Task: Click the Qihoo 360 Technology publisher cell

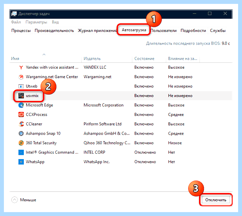Action: (x=107, y=143)
